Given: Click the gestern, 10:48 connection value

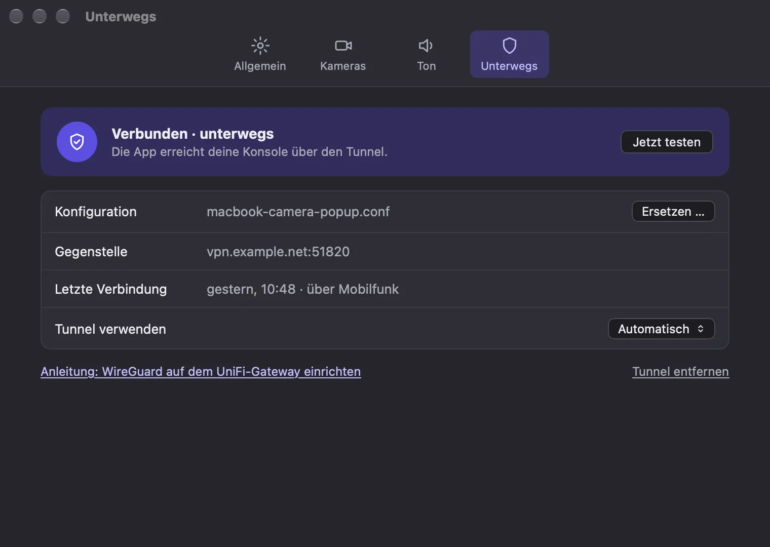Looking at the screenshot, I should pyautogui.click(x=302, y=289).
